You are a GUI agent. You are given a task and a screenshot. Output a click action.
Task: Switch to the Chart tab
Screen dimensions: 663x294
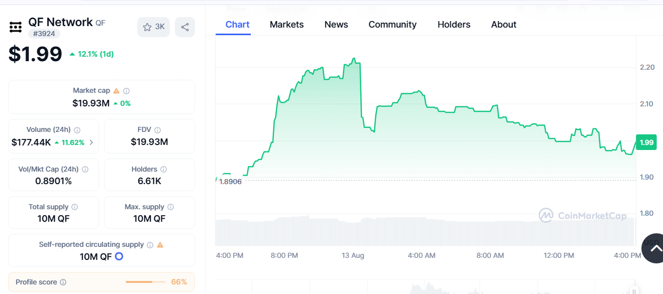[x=237, y=25]
